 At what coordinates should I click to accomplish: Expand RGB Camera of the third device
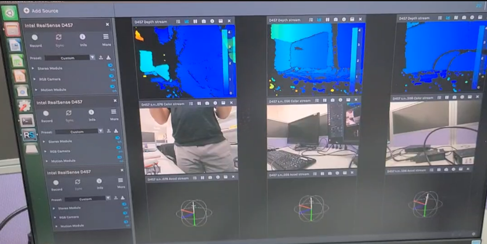coord(56,217)
